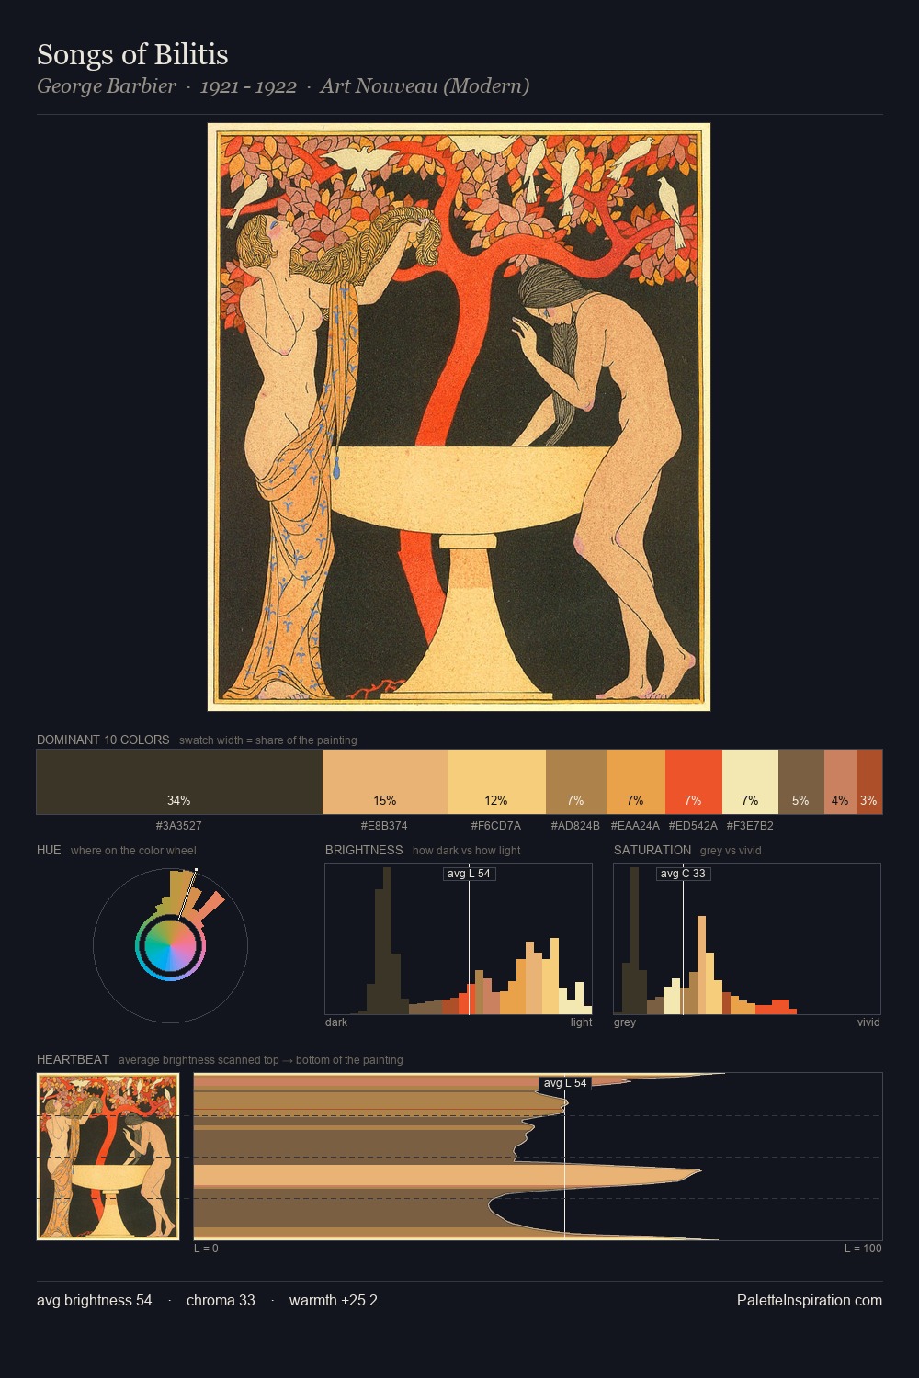Click the saturation histogram chart

(x=747, y=939)
